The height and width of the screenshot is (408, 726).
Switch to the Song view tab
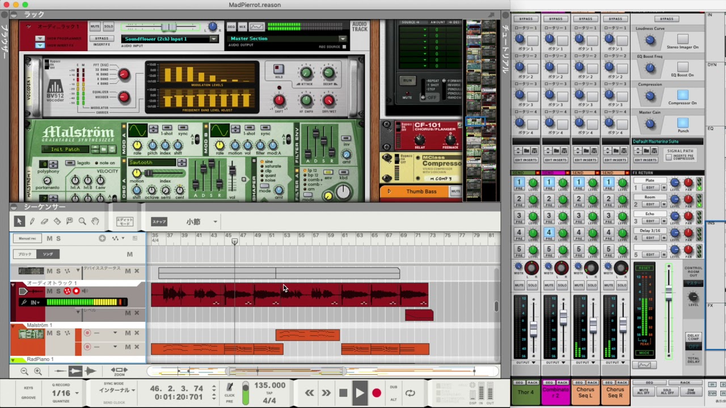click(49, 254)
